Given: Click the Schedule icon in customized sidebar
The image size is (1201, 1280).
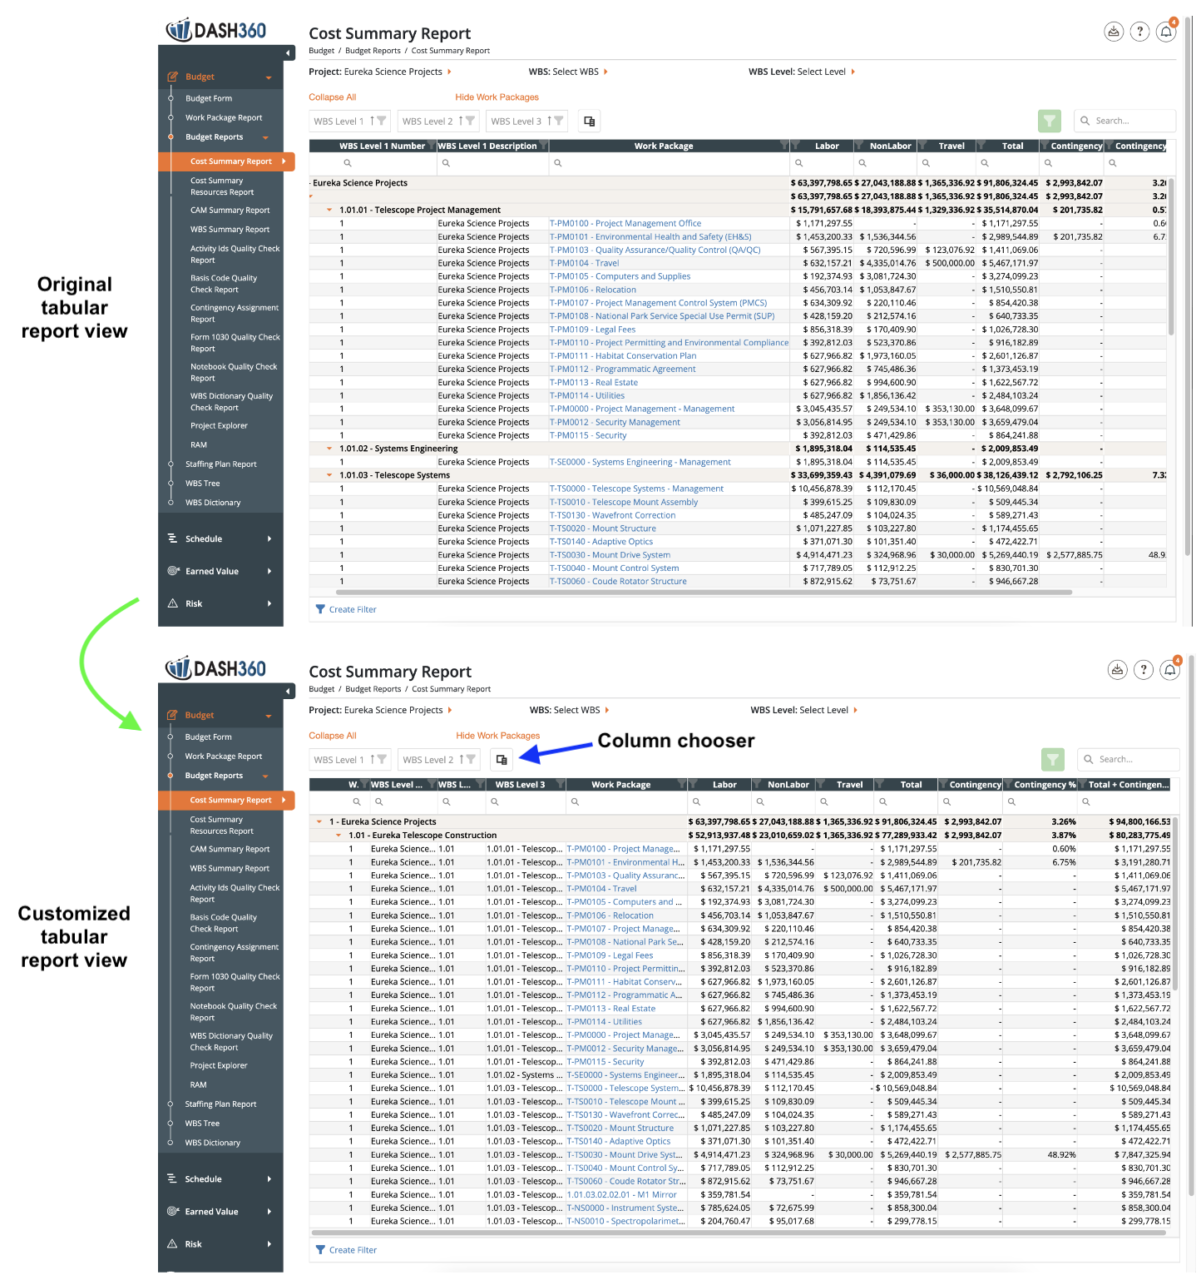Looking at the screenshot, I should (172, 1178).
